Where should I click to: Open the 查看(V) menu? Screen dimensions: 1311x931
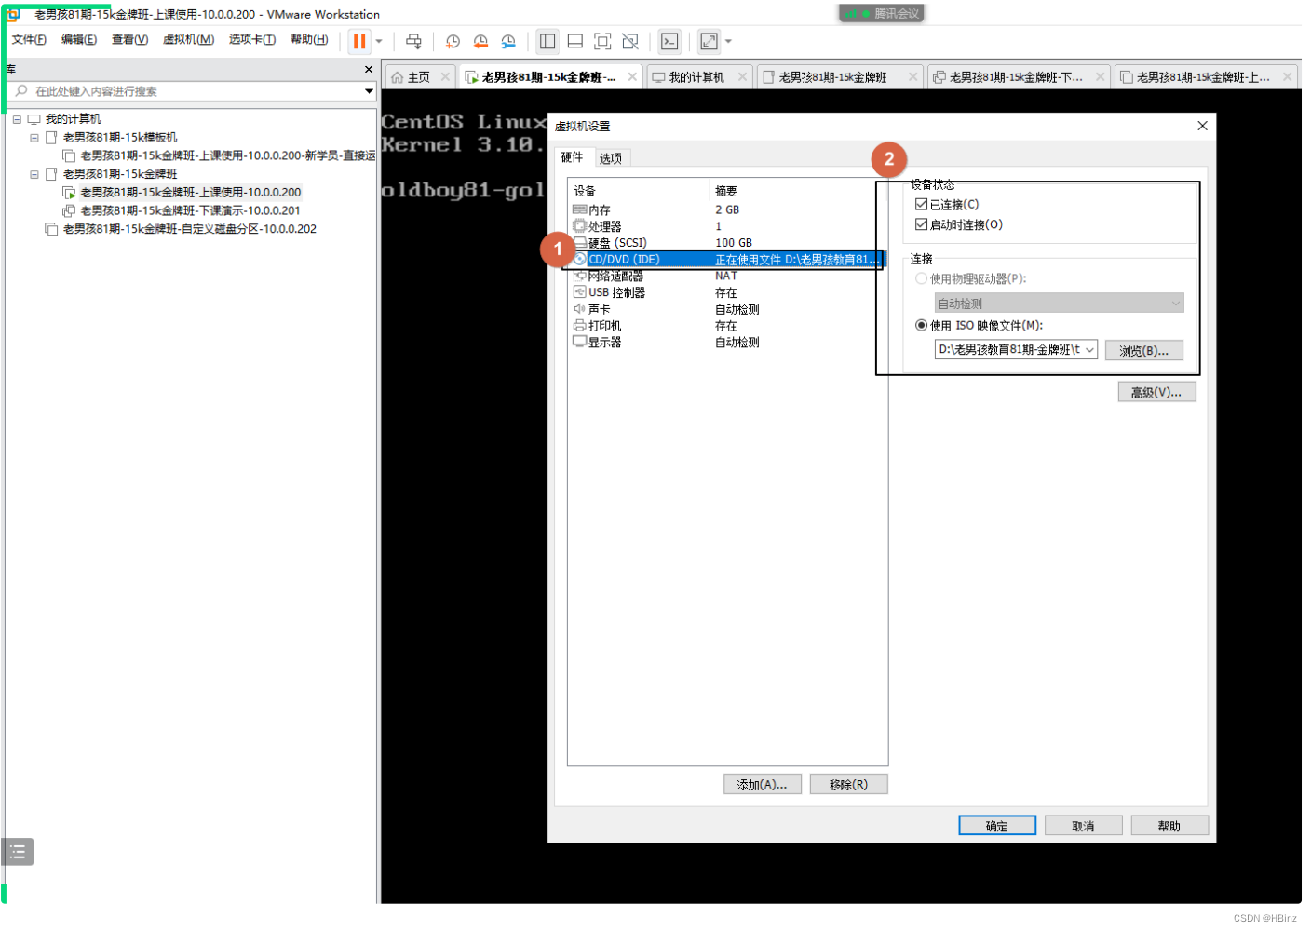129,39
